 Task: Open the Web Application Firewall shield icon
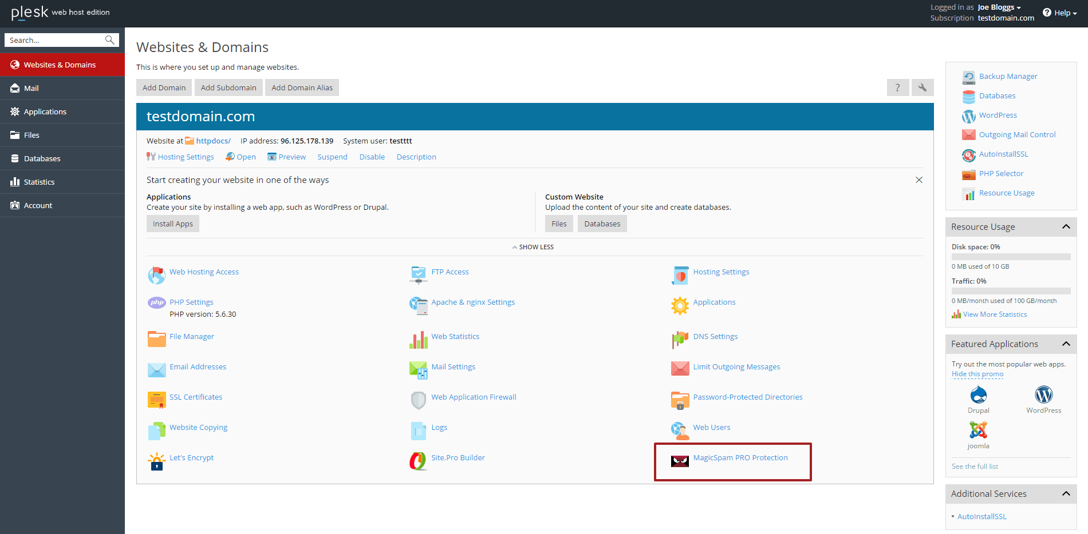coord(419,400)
